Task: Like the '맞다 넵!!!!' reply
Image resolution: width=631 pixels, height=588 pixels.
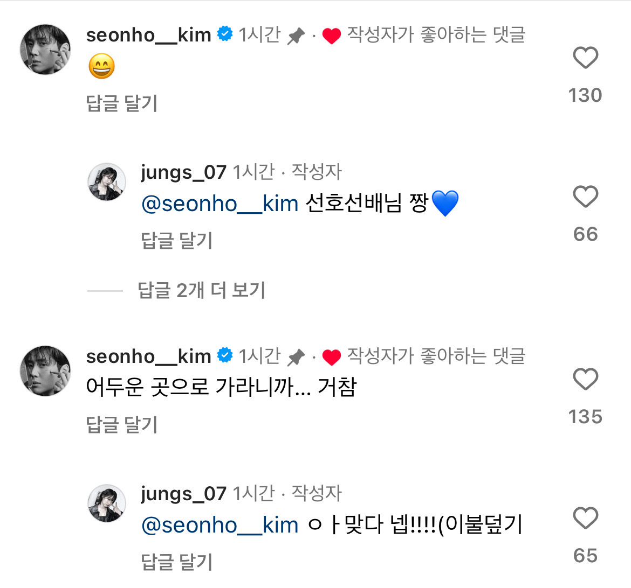Action: (585, 519)
